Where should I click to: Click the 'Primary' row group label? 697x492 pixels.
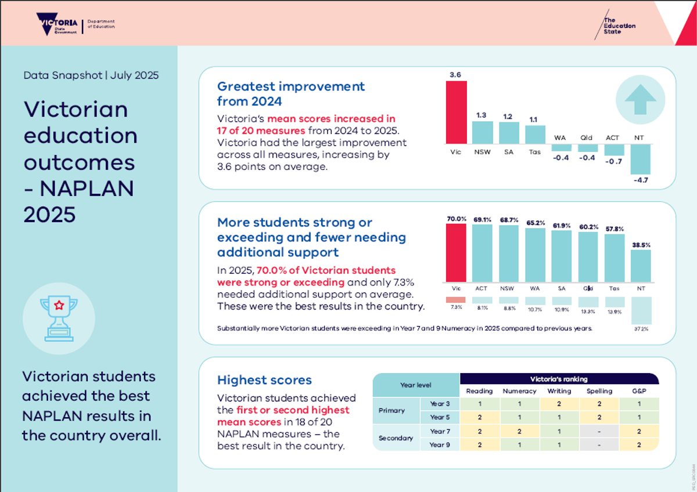click(x=396, y=410)
